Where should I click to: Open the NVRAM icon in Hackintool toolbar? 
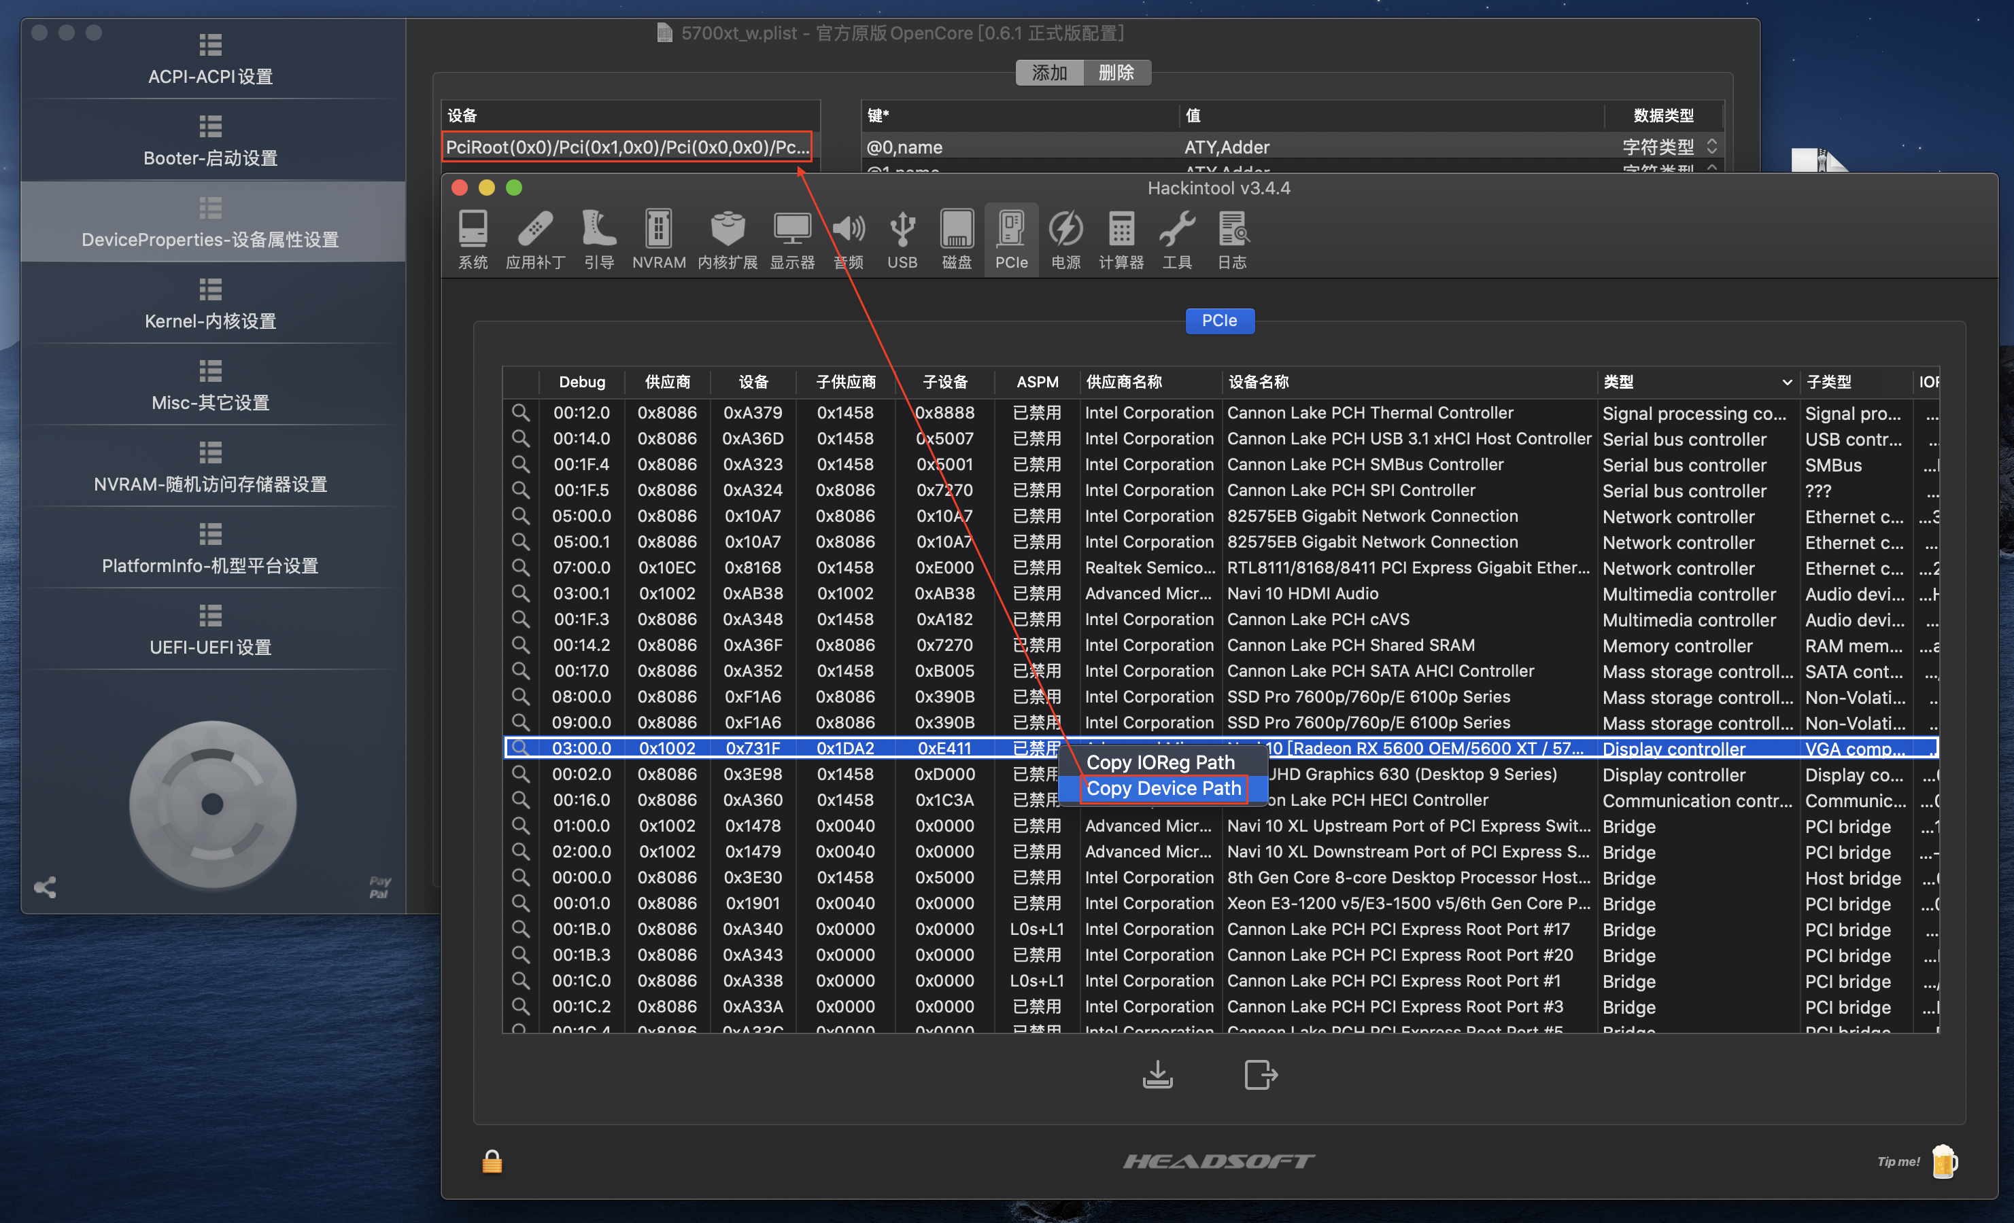(x=659, y=239)
